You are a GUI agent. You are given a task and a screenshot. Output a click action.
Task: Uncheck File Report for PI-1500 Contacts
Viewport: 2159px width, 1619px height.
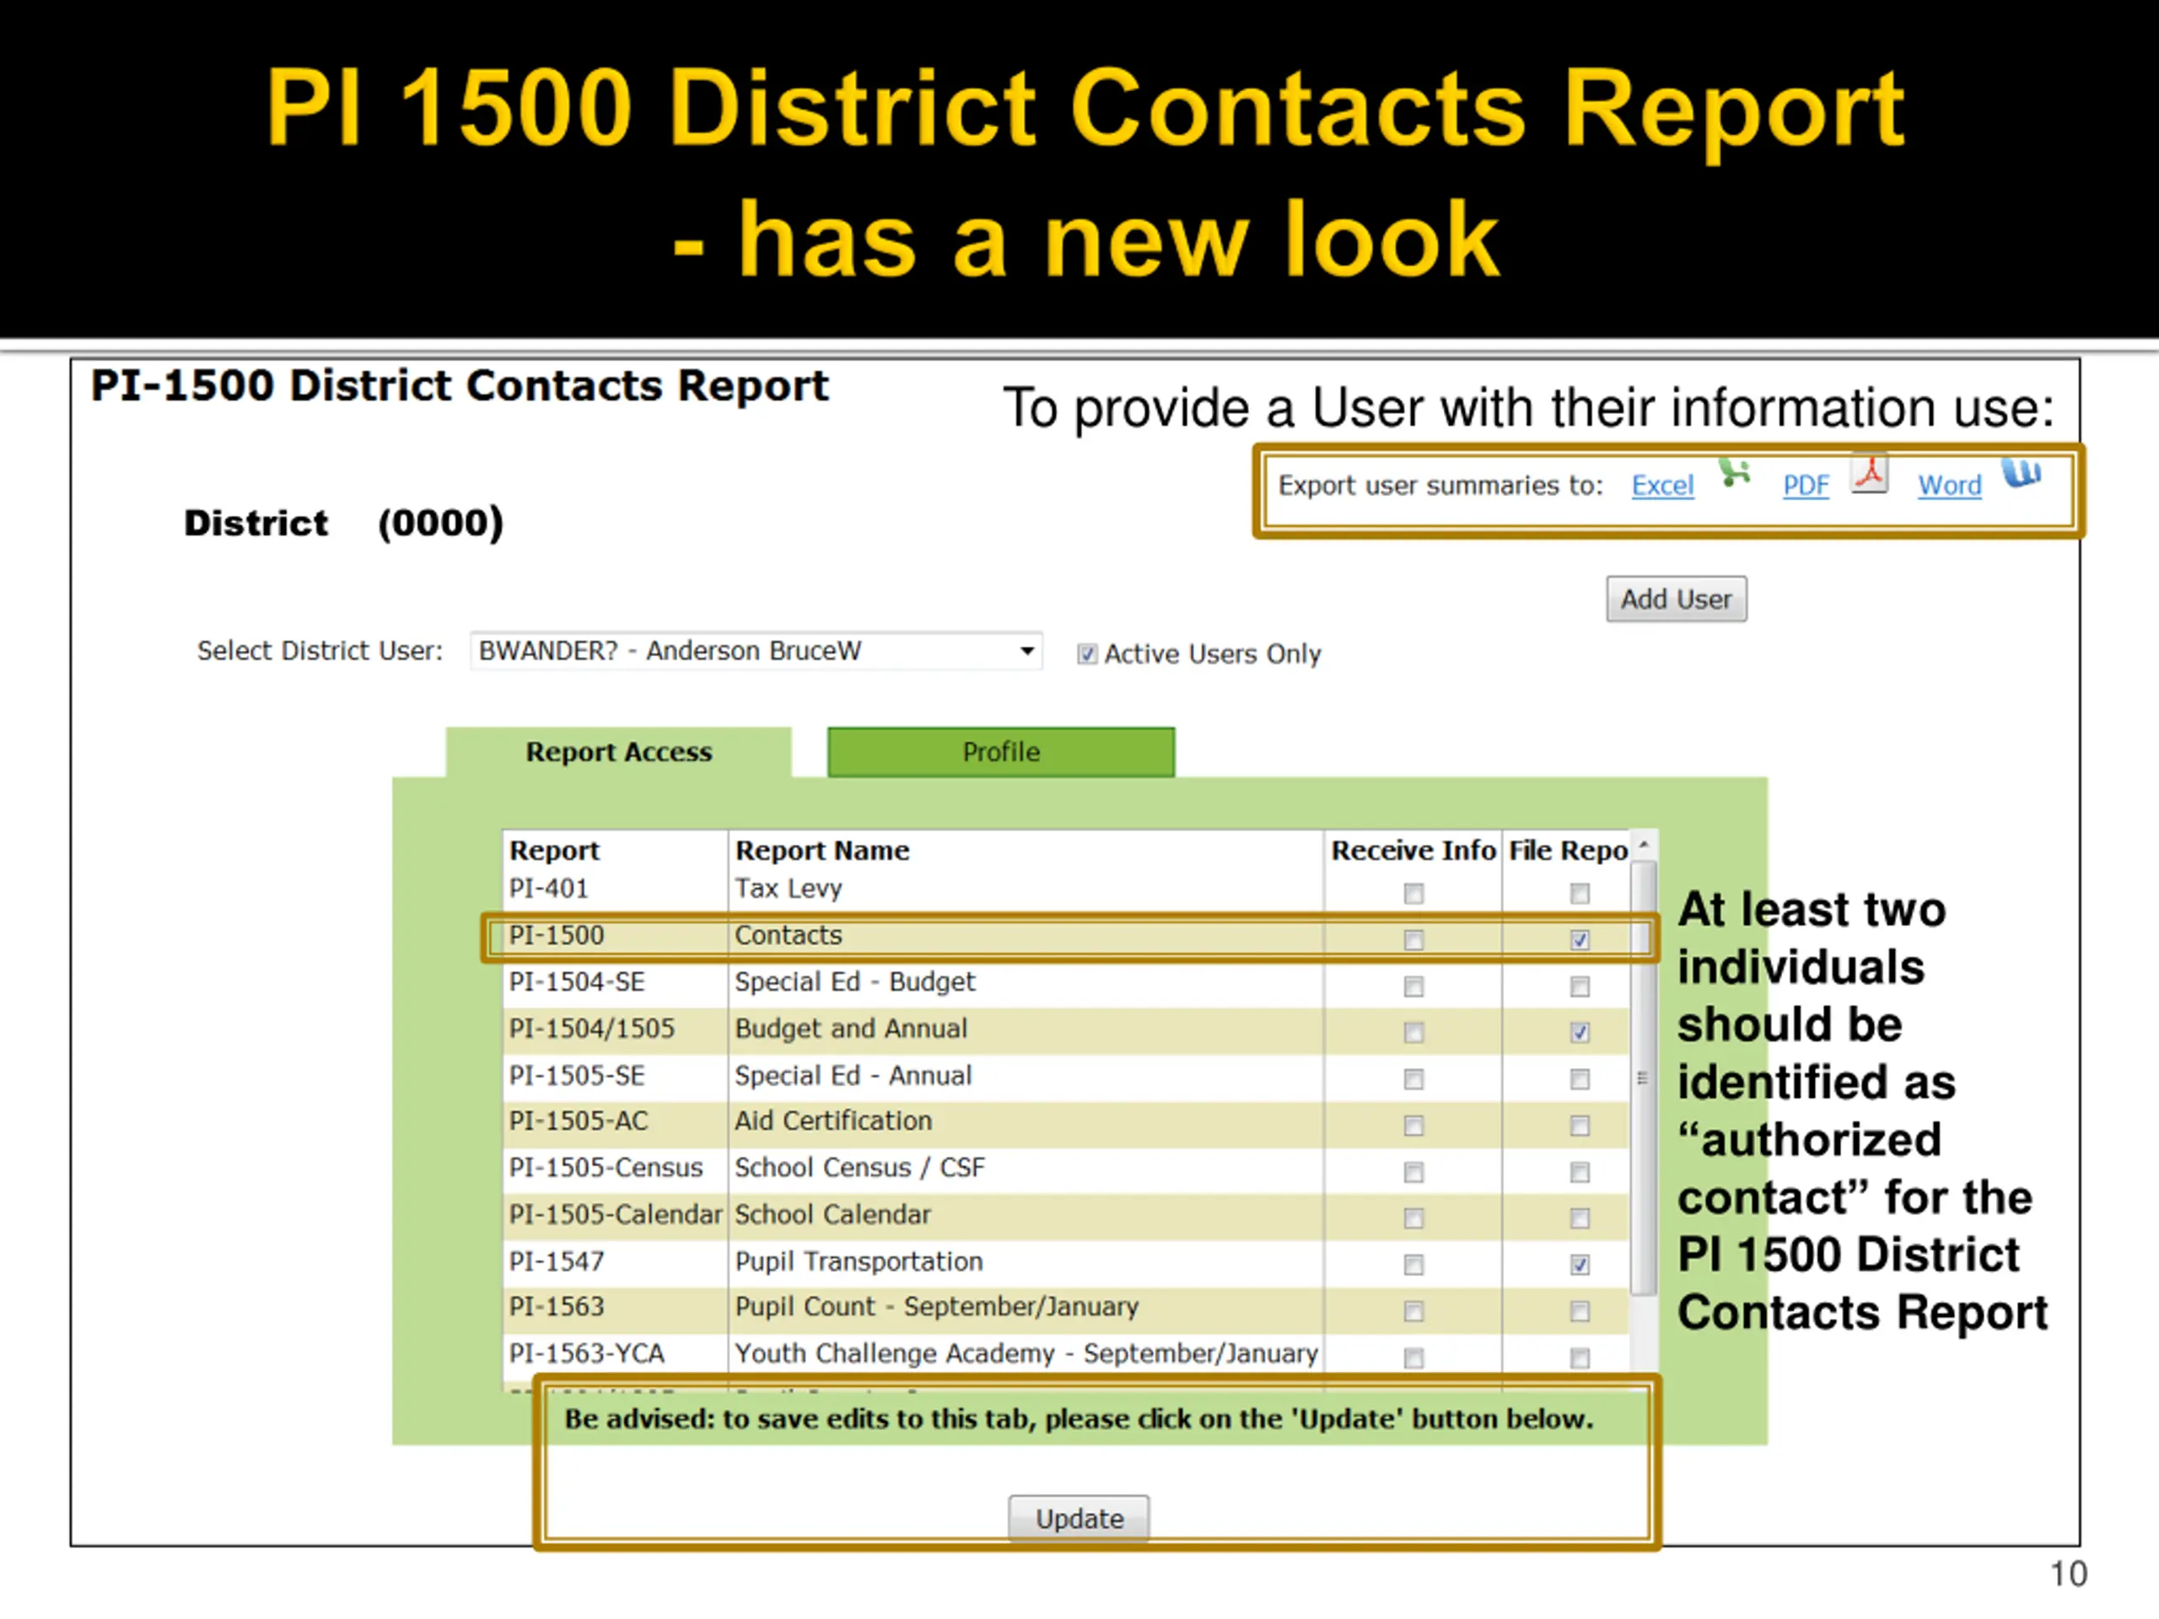1580,940
